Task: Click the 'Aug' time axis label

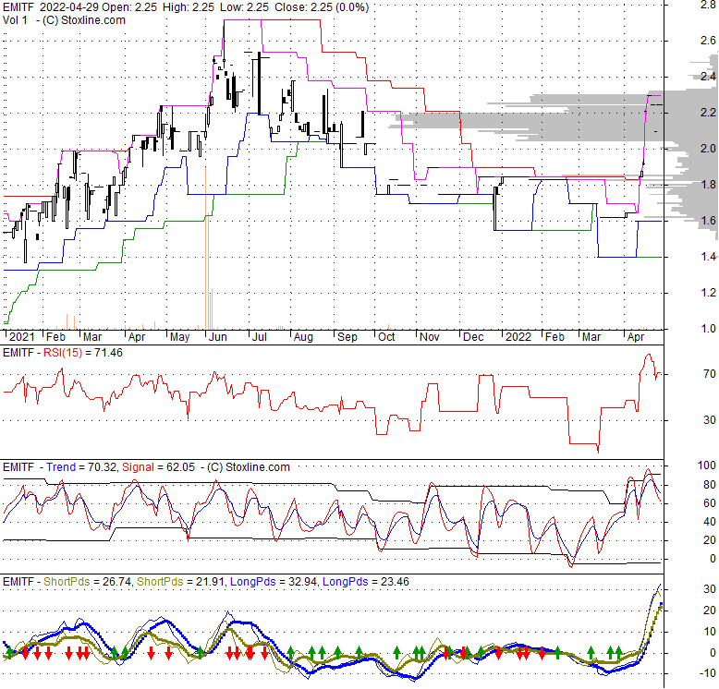Action: (x=303, y=337)
